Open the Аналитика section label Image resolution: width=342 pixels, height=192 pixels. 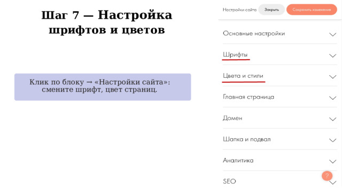coord(238,161)
